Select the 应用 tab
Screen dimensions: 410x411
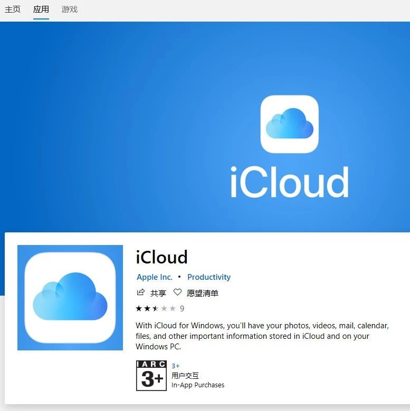click(x=41, y=9)
